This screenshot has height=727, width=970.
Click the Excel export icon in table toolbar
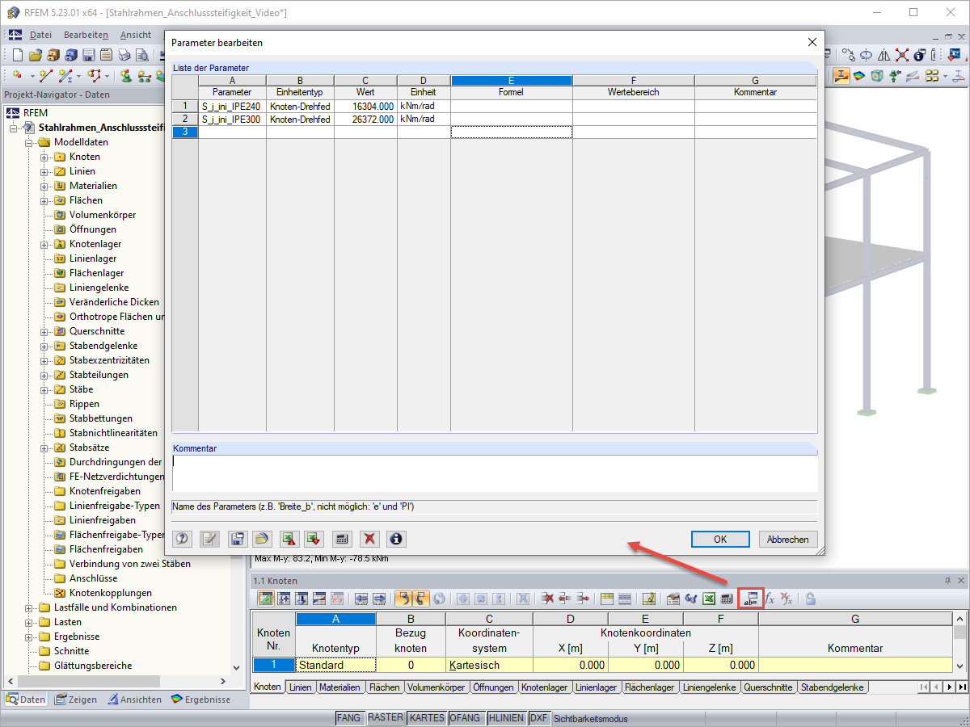709,599
